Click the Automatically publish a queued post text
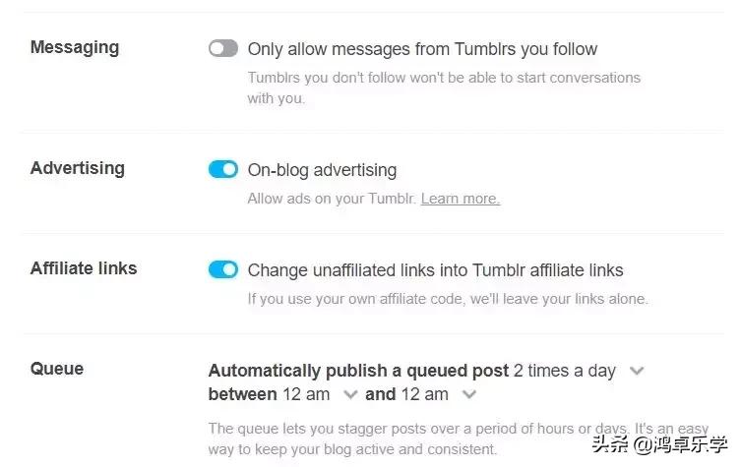The width and height of the screenshot is (741, 467). coord(358,371)
